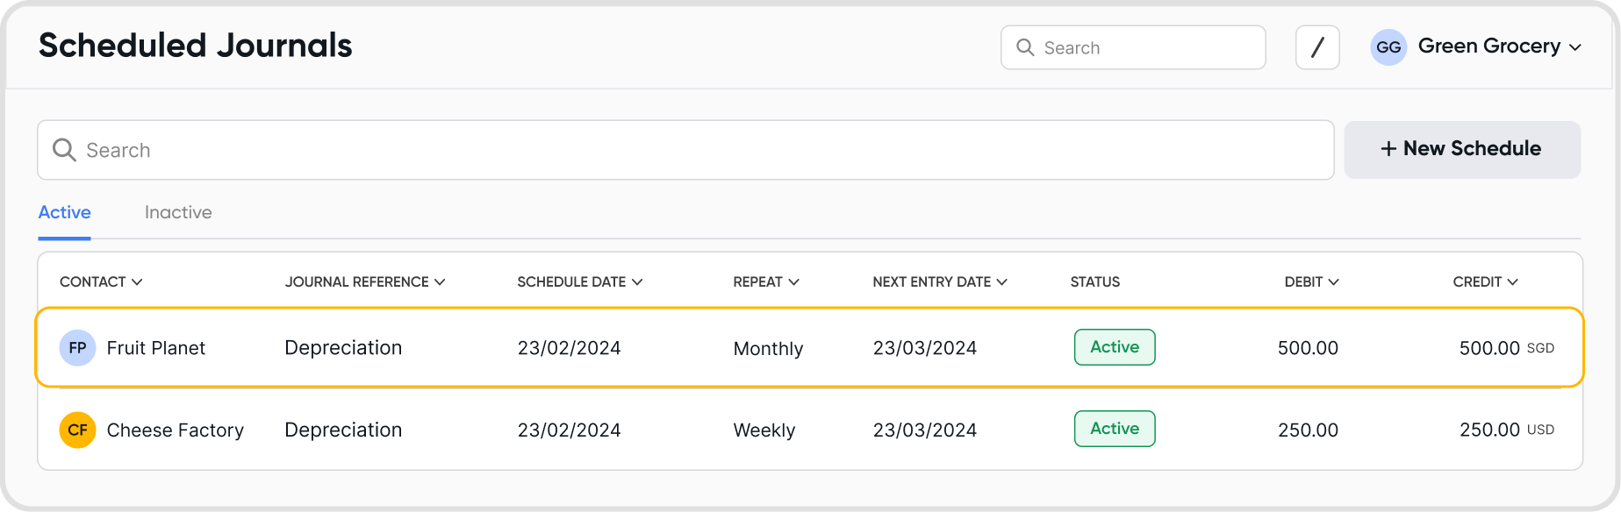Click the GG account avatar icon

point(1388,47)
